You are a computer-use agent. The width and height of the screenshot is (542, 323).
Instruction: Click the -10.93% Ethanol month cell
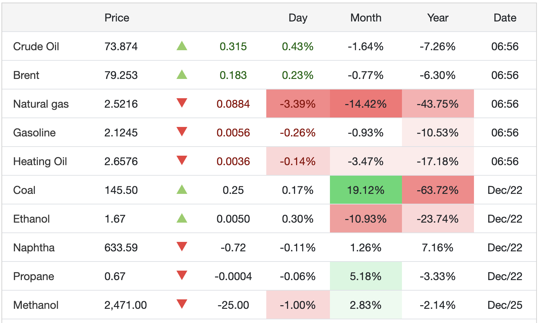(366, 219)
